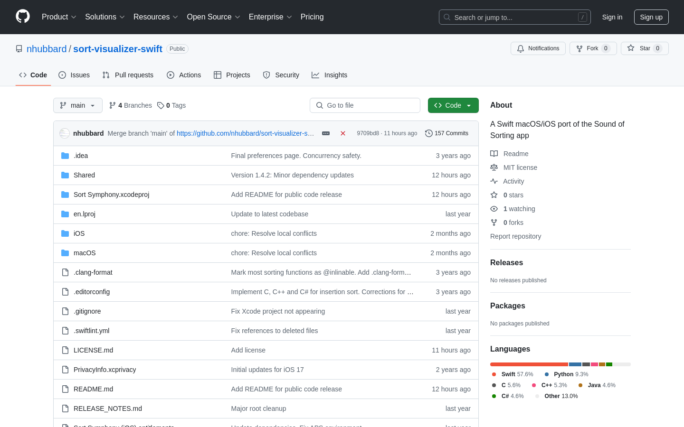Click the repository book icon beside nhubbard
Screen dimensions: 684x427
[19, 49]
